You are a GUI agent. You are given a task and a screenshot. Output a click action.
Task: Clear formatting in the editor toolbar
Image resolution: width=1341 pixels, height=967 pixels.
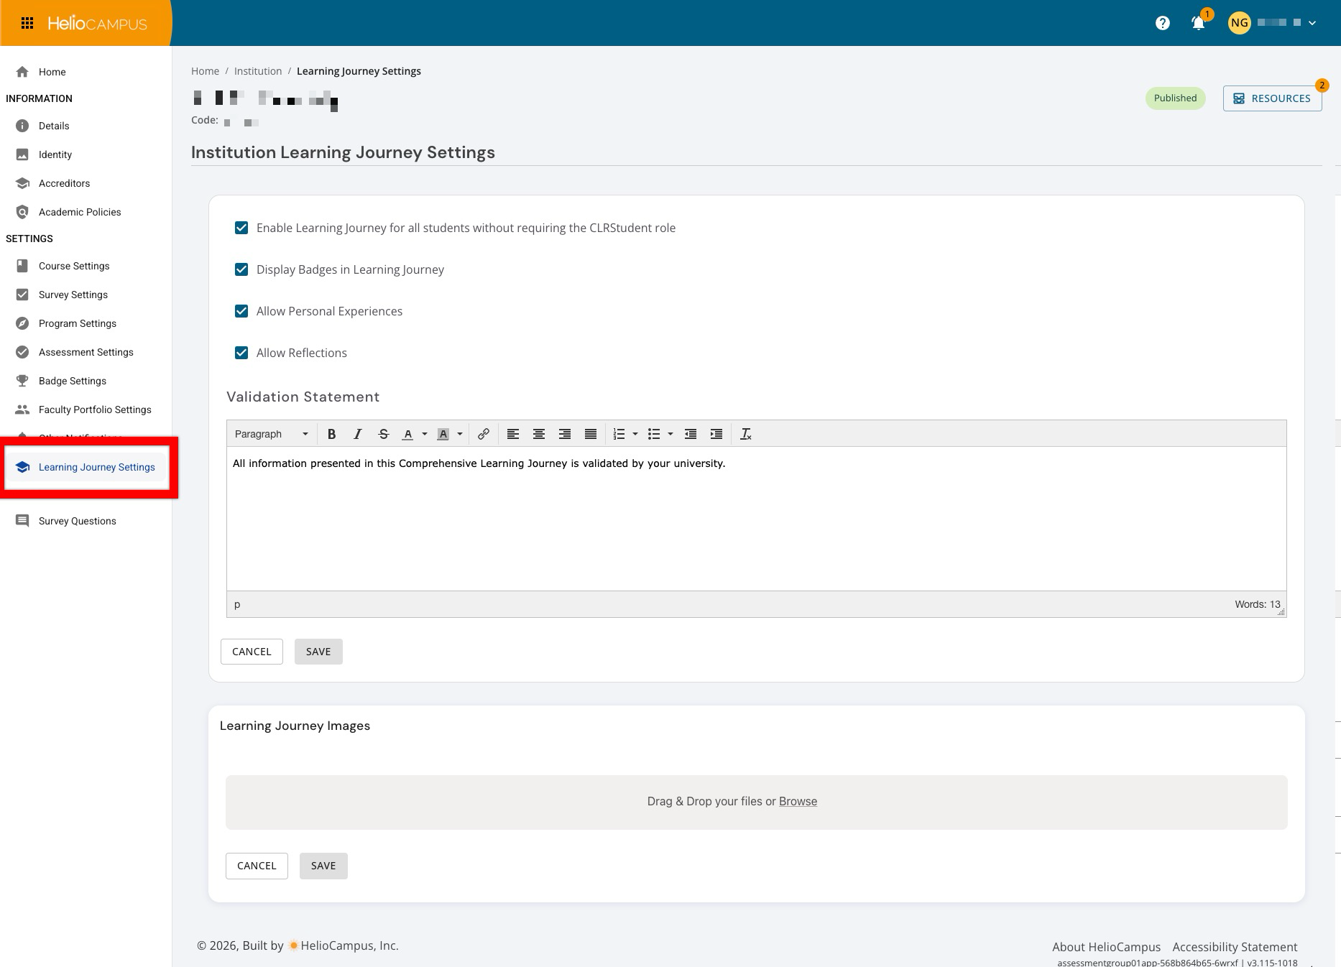[745, 434]
